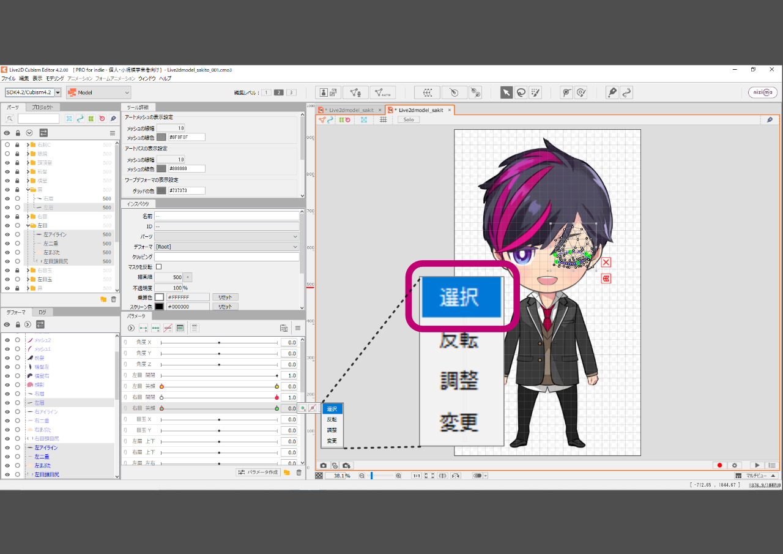Choose 選択 in the small context menu
Viewport: 783px width, 554px height.
click(332, 409)
